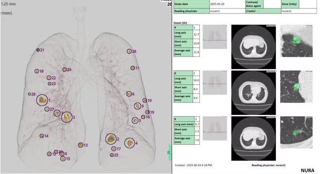
Task: Select average axis value 9.0
Action: tap(196, 98)
